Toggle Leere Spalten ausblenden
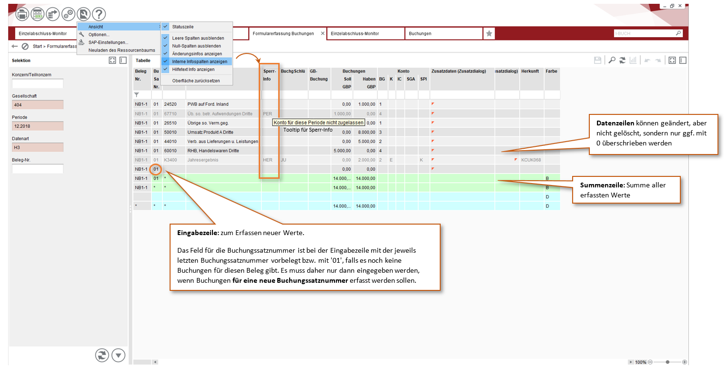 click(x=196, y=38)
